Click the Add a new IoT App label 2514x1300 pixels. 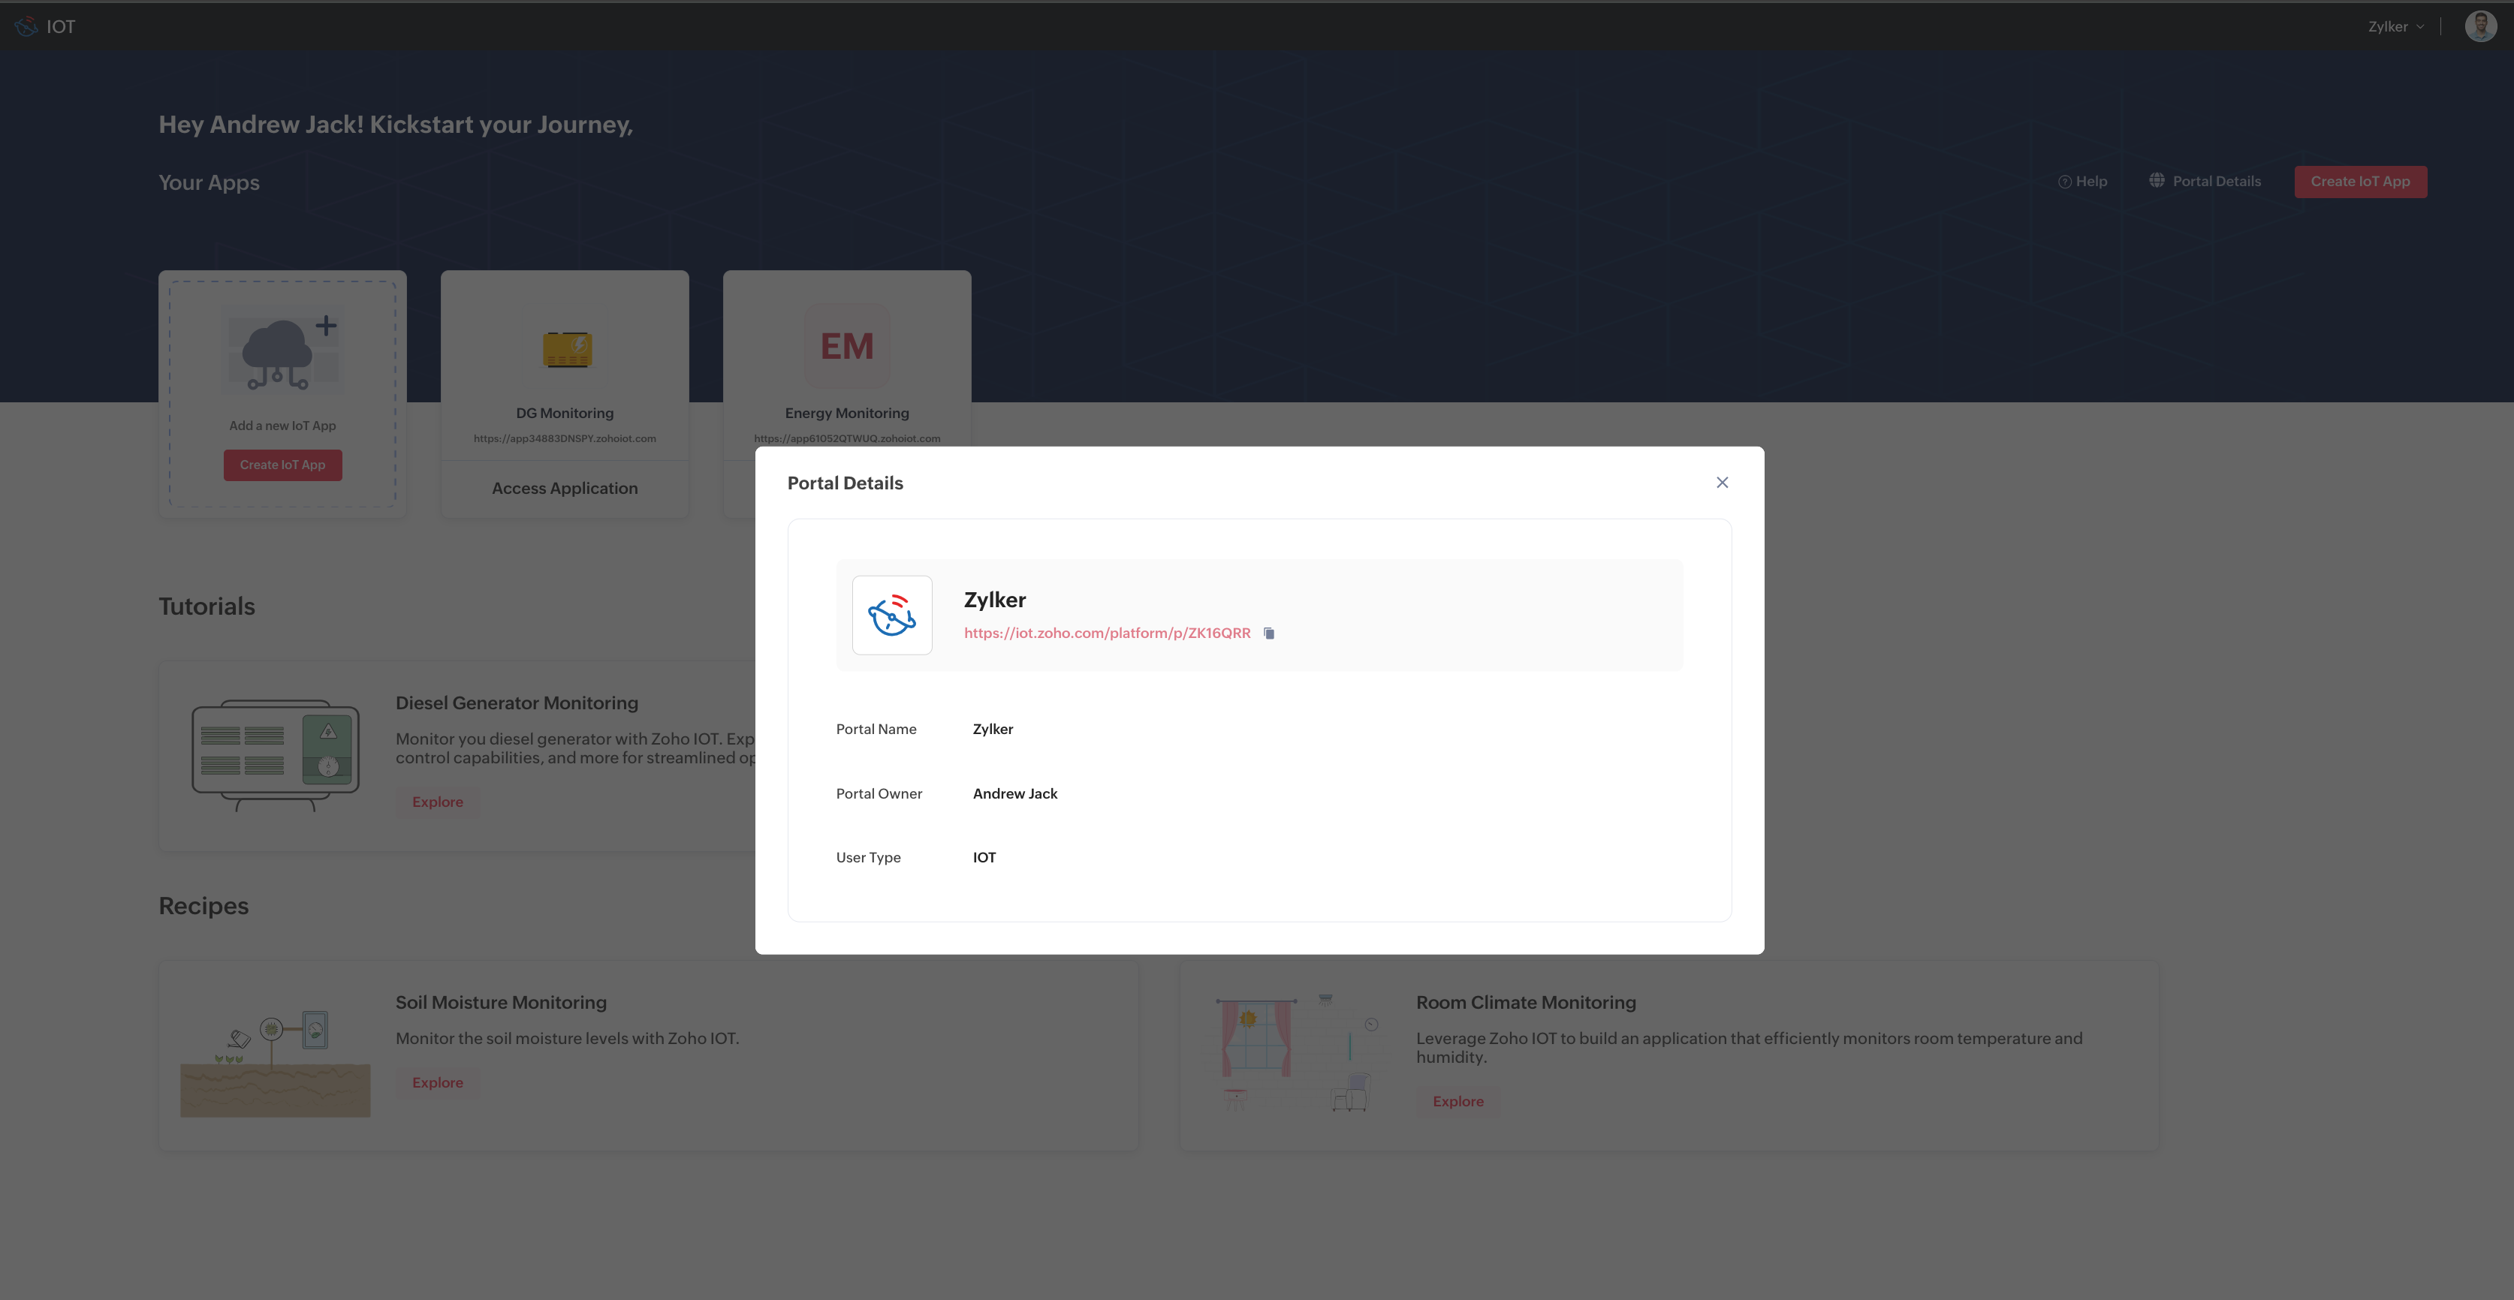tap(283, 426)
